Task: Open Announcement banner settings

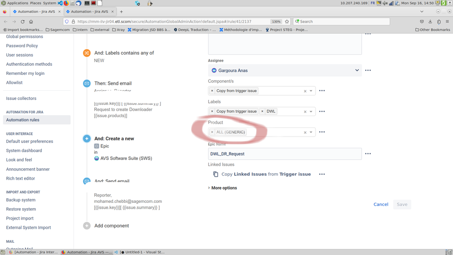Action: [28, 169]
